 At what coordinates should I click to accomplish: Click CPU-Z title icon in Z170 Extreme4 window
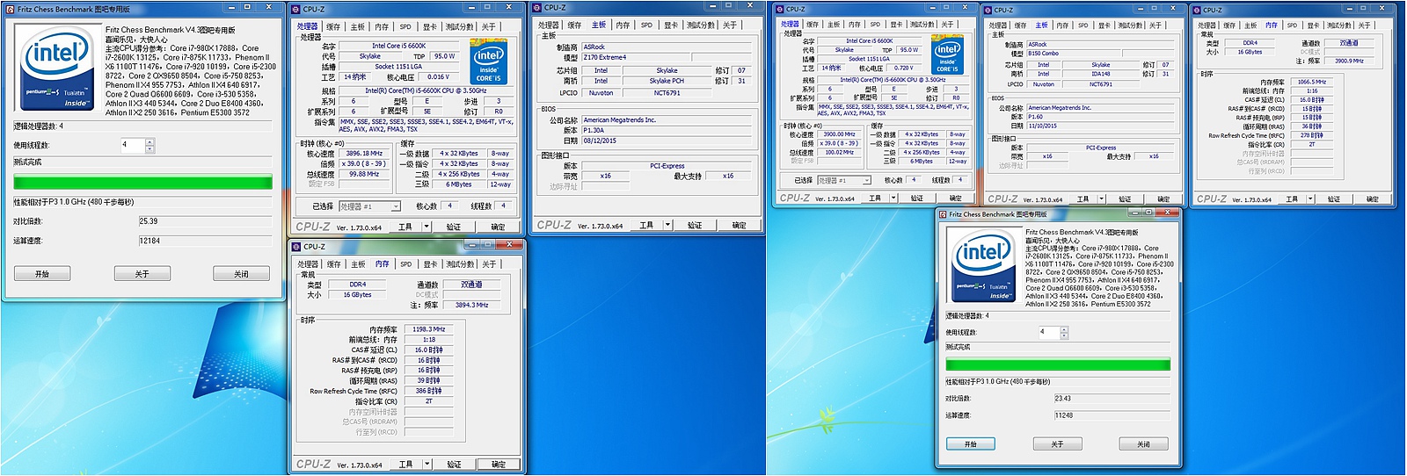coord(537,7)
